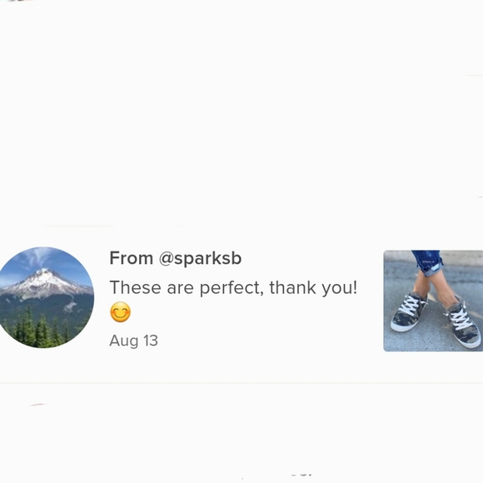Tap the "These are" start of message
The height and width of the screenshot is (483, 483).
point(152,287)
